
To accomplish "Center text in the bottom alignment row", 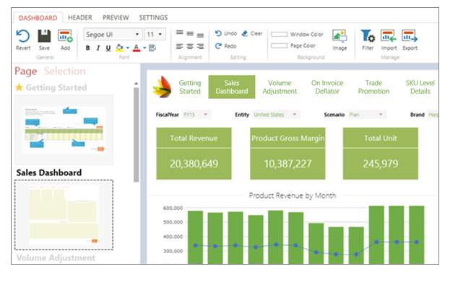I will pyautogui.click(x=190, y=46).
